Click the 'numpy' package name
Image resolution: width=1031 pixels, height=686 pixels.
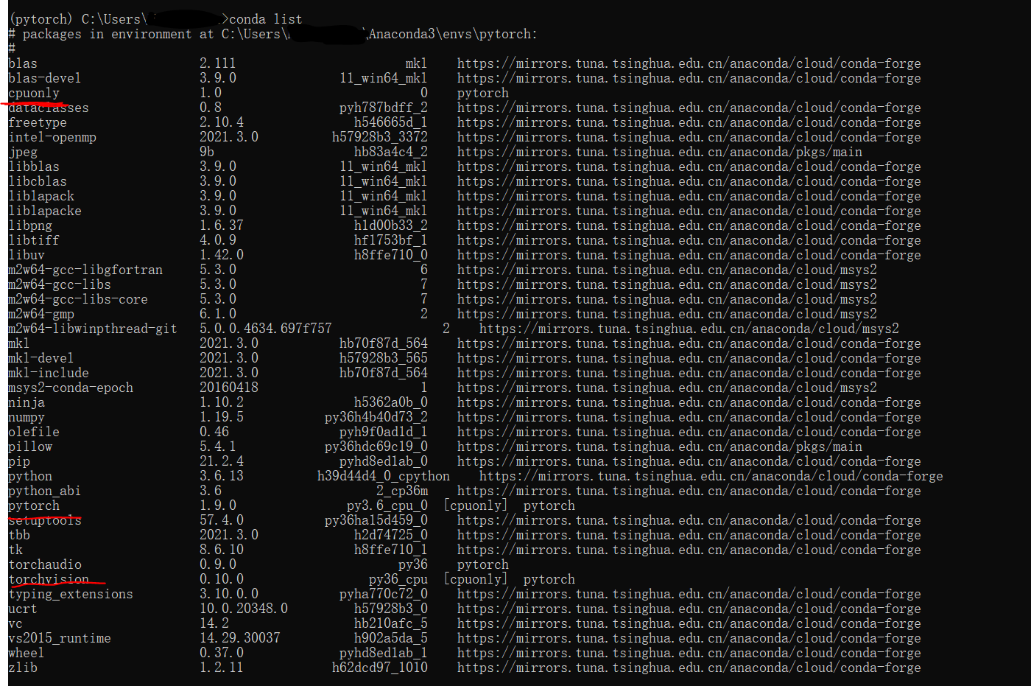[27, 417]
